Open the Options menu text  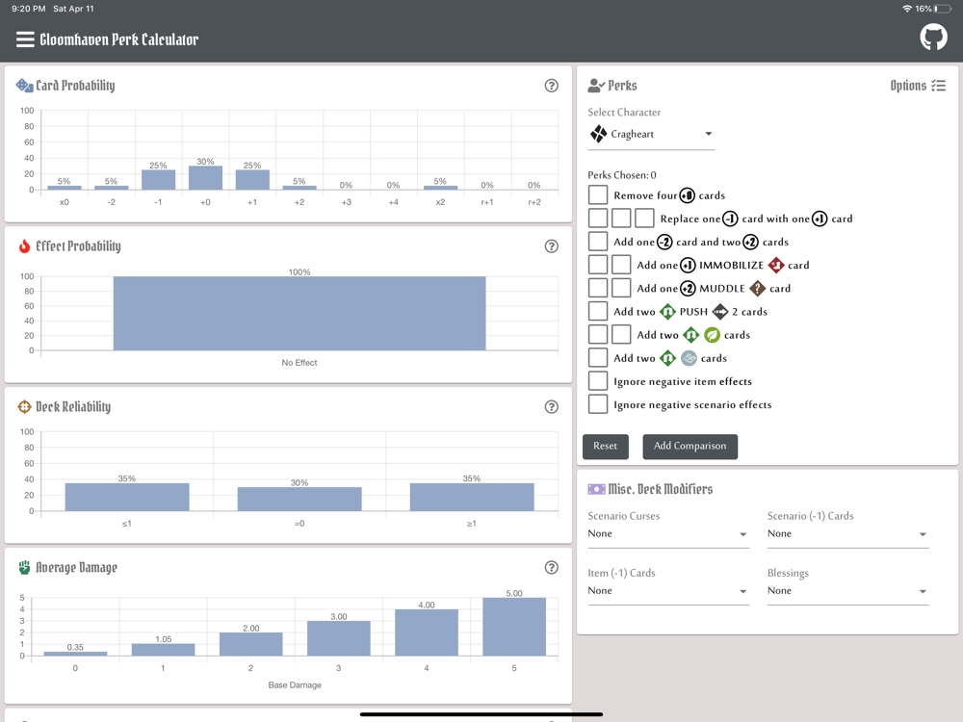click(908, 86)
